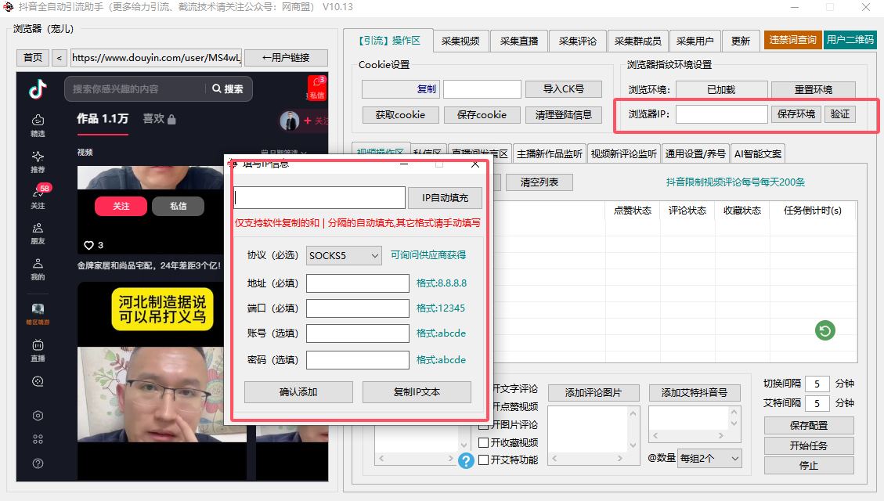This screenshot has width=884, height=501.
Task: Click the 导入CK号 button
Action: (564, 89)
